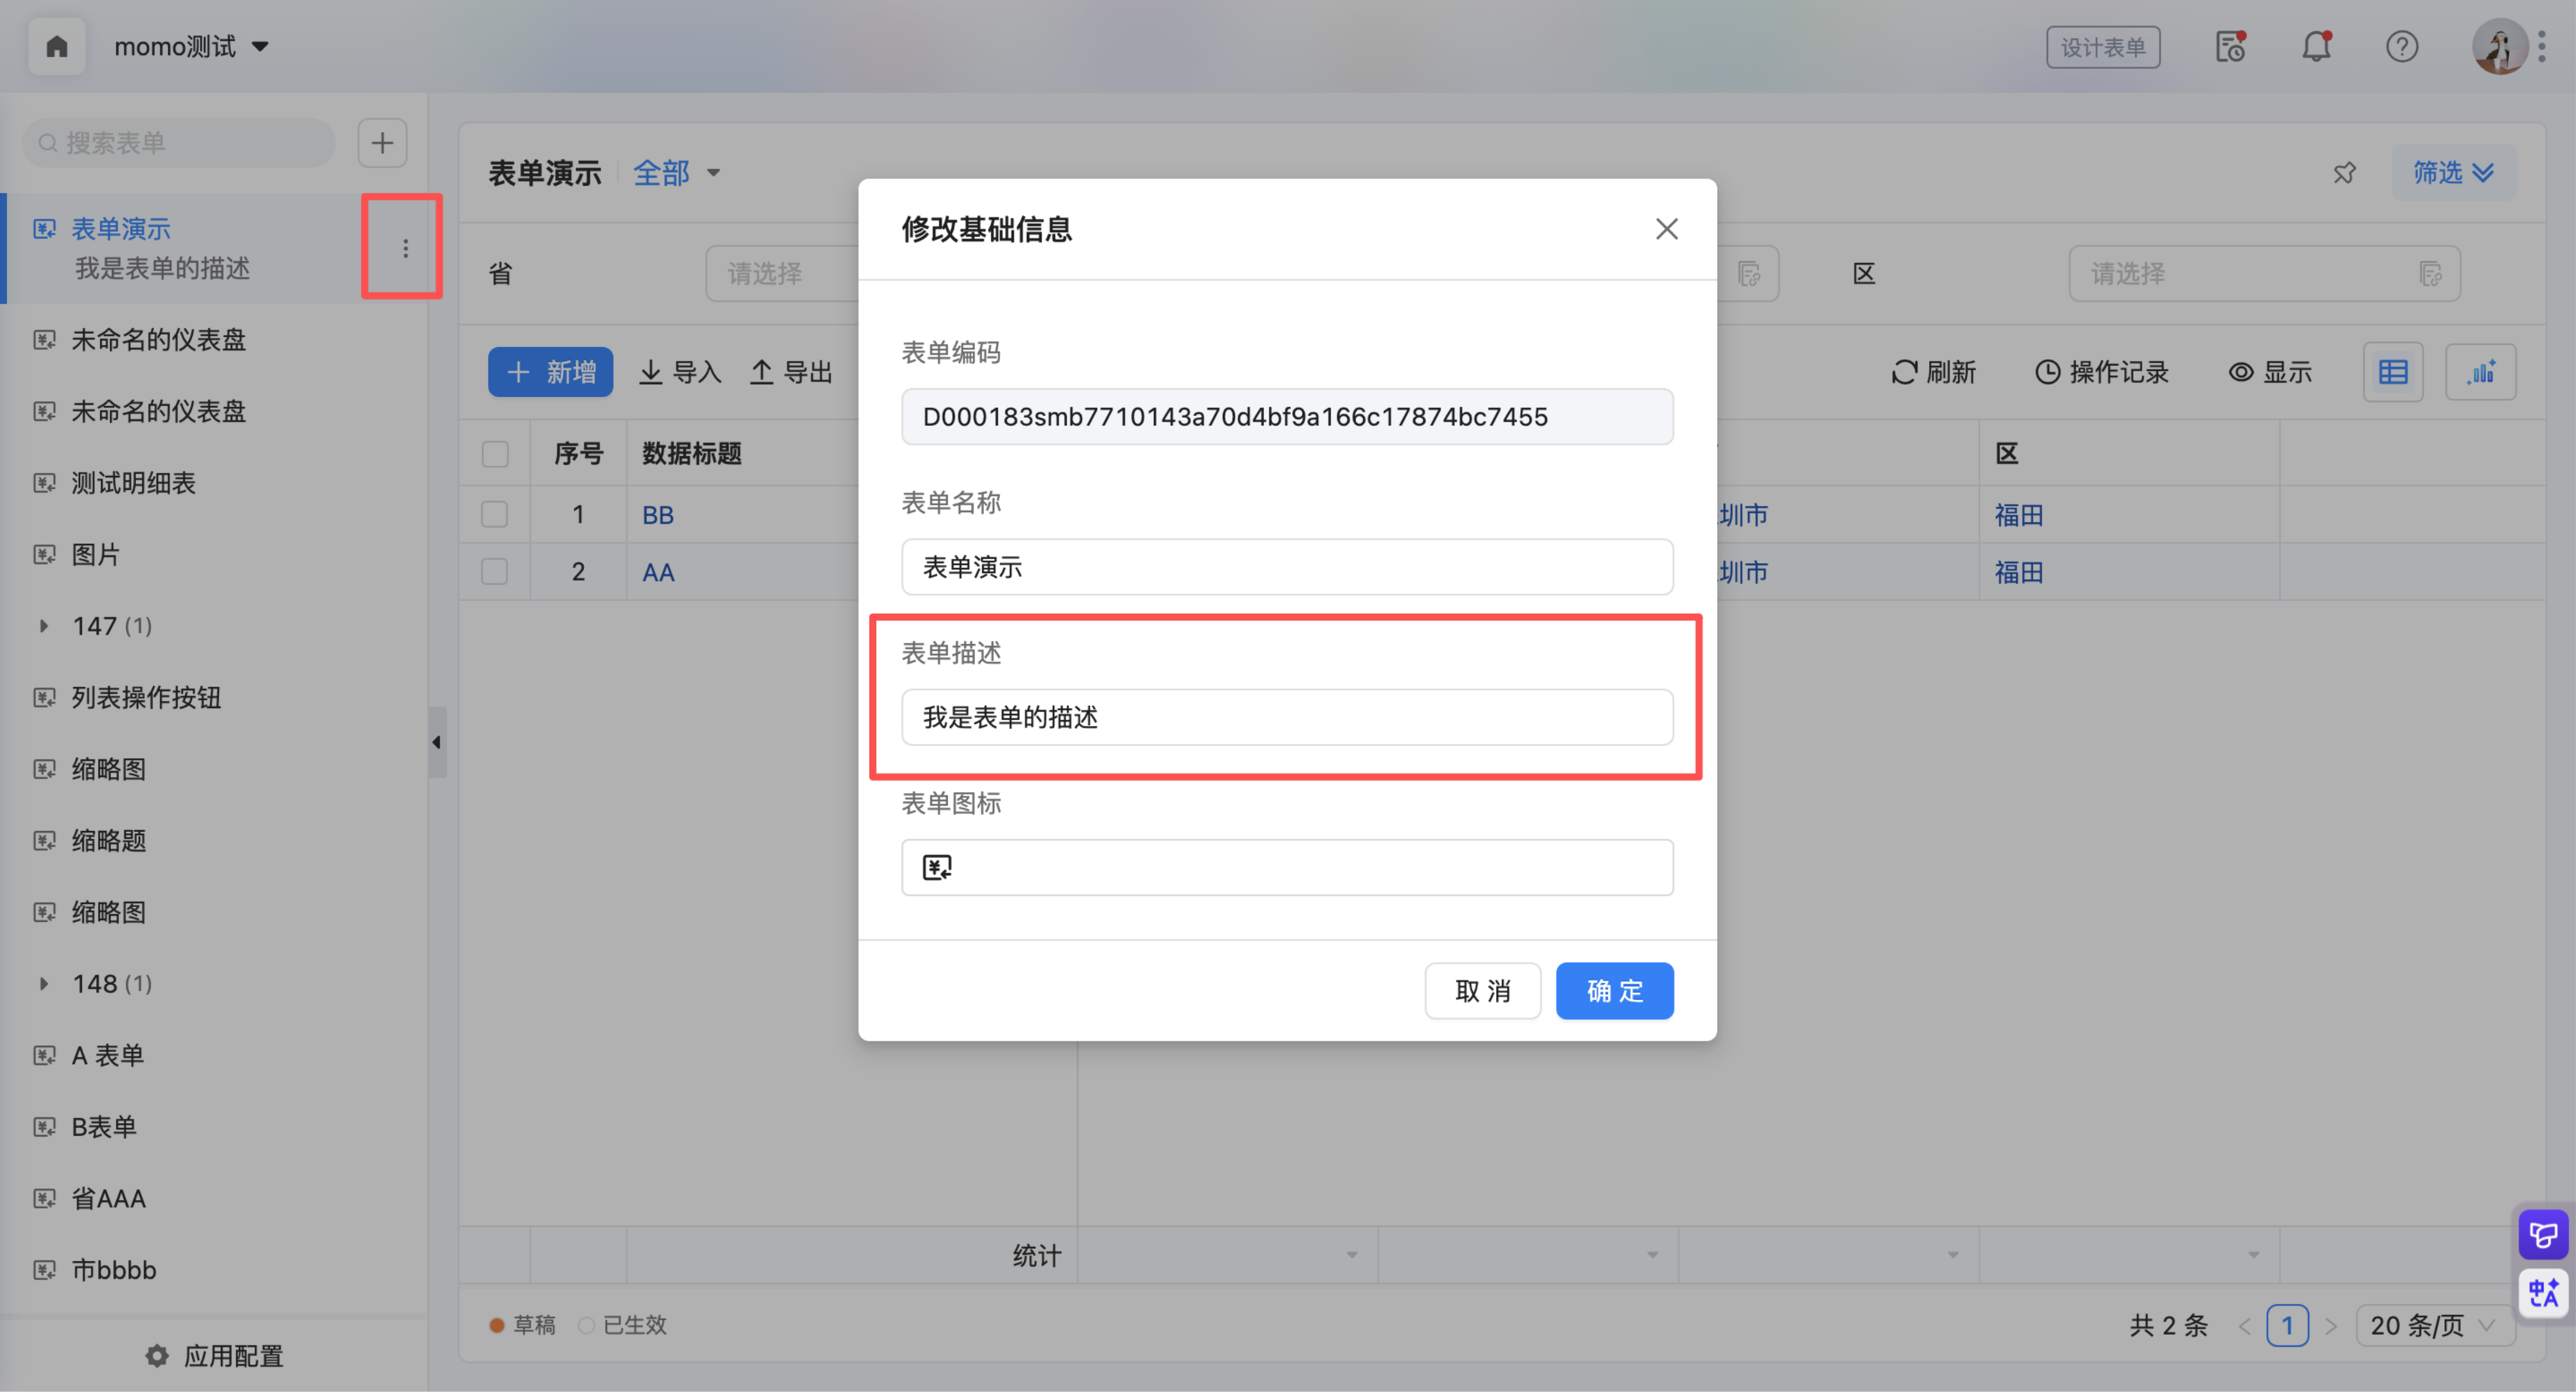Viewport: 2576px width, 1392px height.
Task: Click the pin icon near 筛选
Action: 2344,173
